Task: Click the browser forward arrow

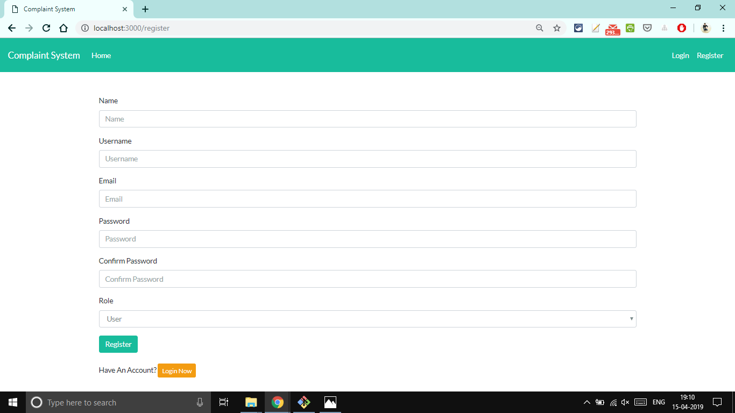Action: pyautogui.click(x=29, y=28)
